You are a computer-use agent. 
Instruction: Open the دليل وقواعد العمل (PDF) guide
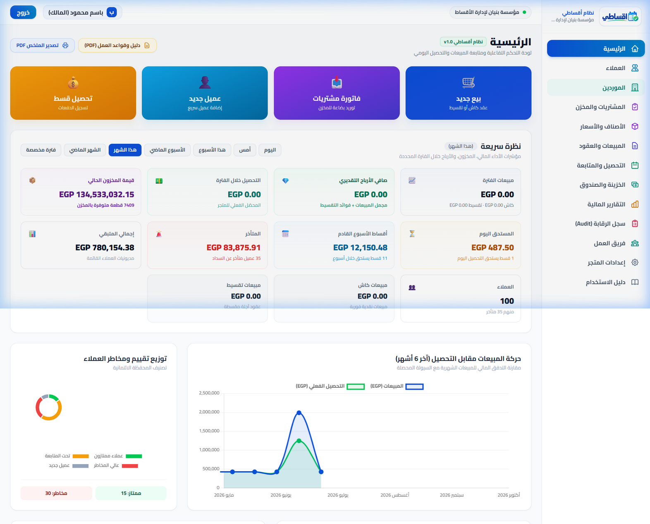tap(117, 45)
